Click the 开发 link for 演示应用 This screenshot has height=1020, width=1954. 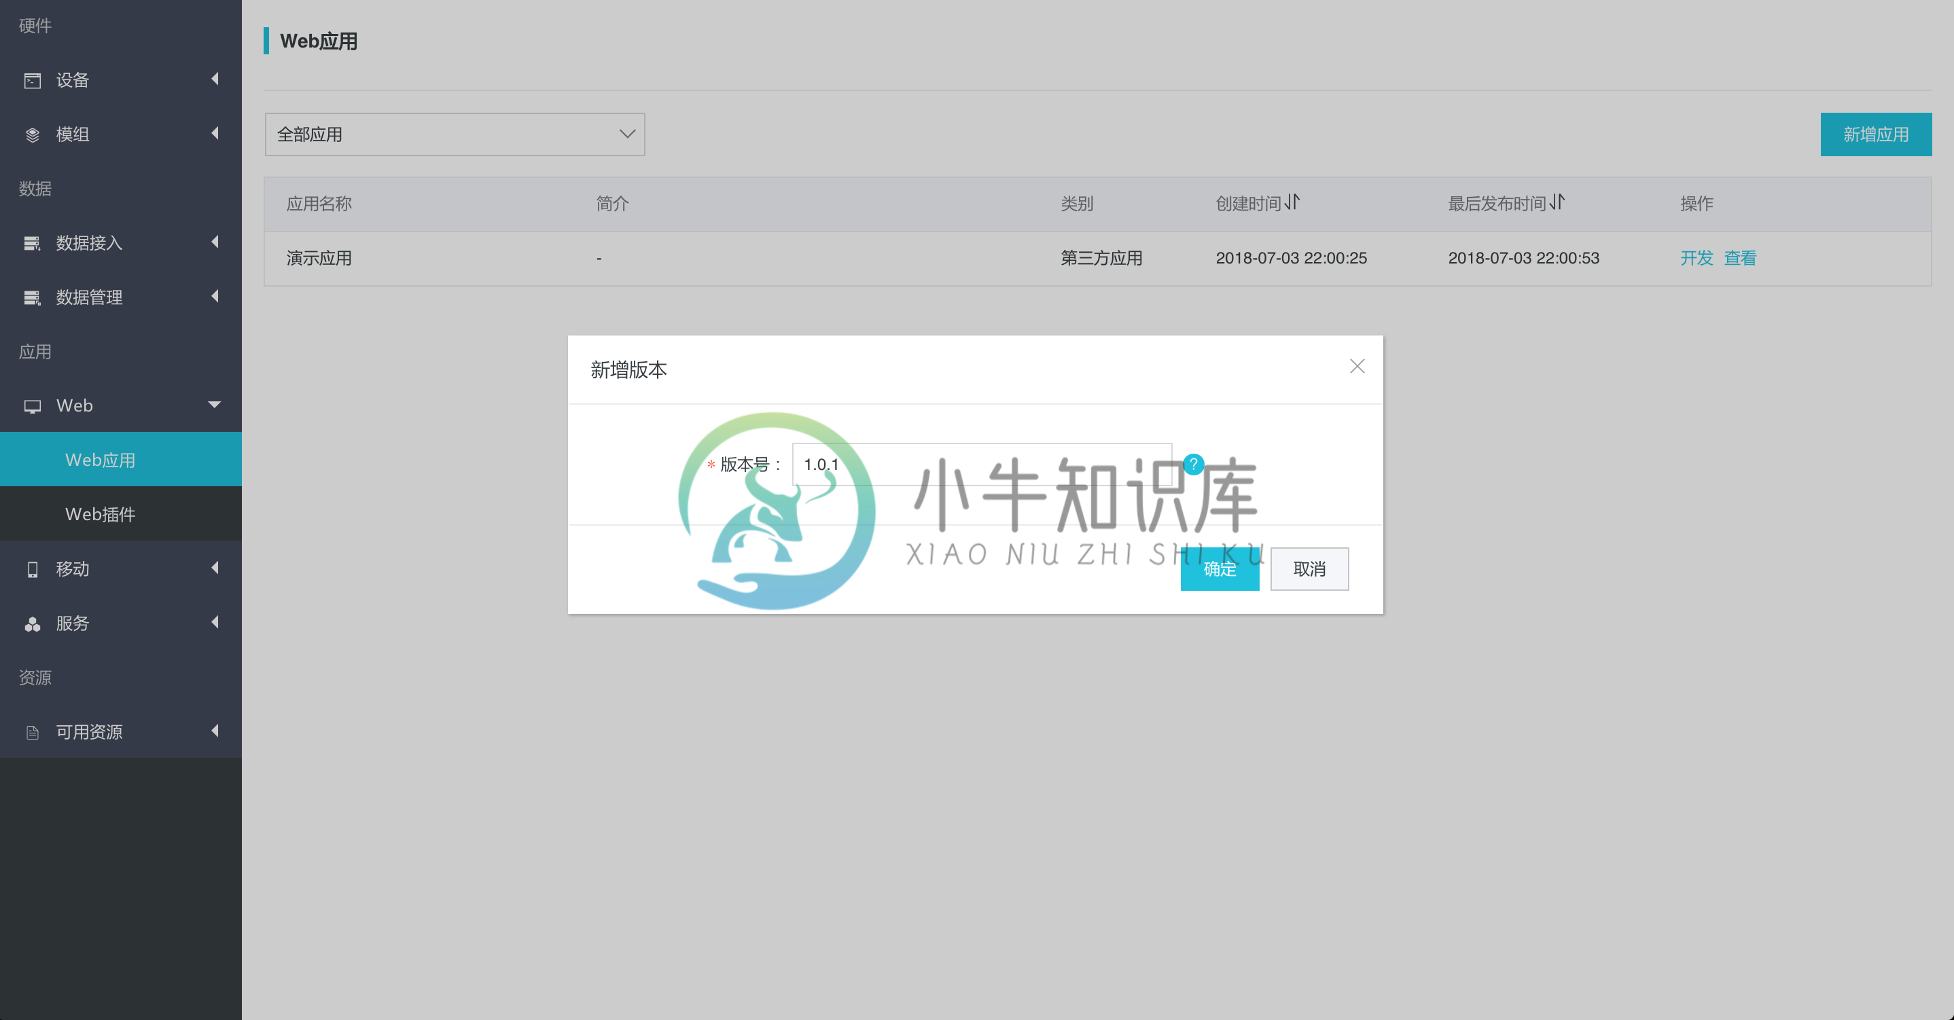click(1697, 259)
